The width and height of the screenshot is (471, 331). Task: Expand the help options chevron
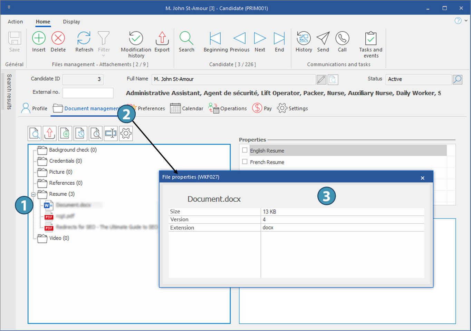point(466,21)
